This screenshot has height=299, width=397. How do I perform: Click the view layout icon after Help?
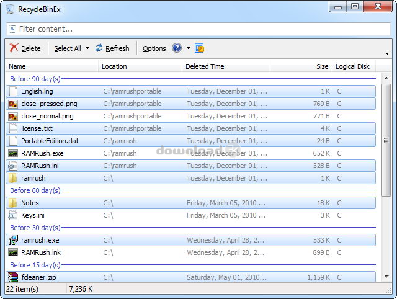[x=200, y=48]
